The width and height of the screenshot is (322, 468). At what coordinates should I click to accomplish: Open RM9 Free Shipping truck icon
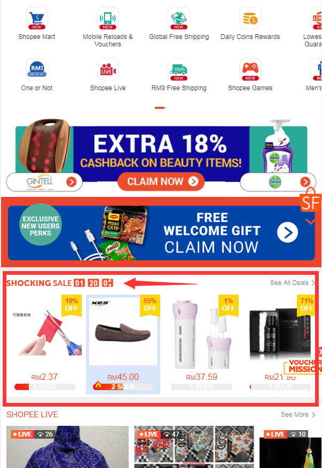[179, 69]
